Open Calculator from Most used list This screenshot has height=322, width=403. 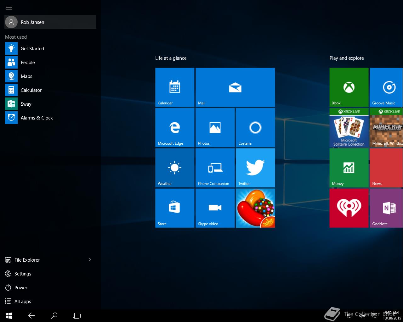[31, 90]
